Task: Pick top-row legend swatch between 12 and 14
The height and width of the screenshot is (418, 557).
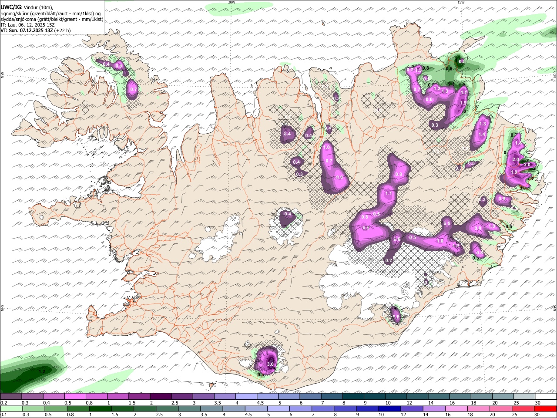Action: 417,397
